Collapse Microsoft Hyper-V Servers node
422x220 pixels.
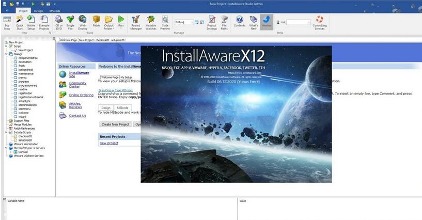tap(6, 148)
